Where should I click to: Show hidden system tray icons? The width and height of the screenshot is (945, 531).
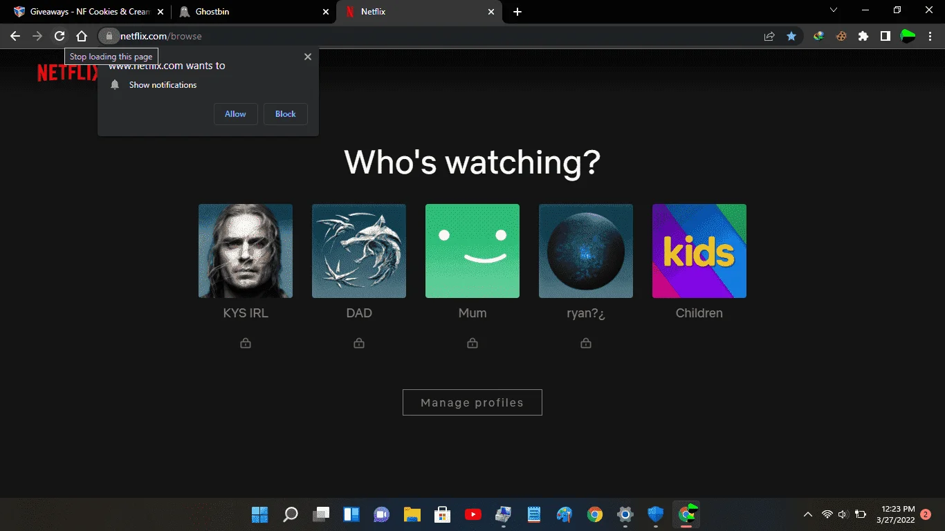[x=807, y=514]
